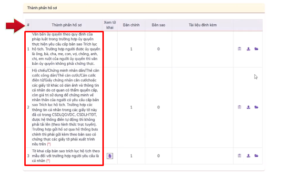Select the 'Văn bản ủy quyền' document text
The height and width of the screenshot is (176, 282).
tap(66, 49)
